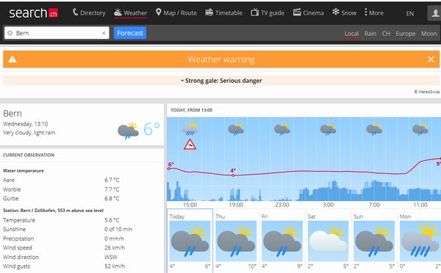Click the Wind speed value 26 km/h
Screen dimensions: 441x273
pos(115,248)
